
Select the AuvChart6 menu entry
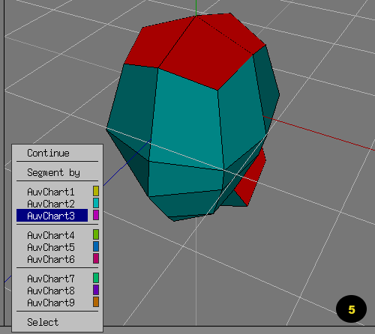click(52, 259)
